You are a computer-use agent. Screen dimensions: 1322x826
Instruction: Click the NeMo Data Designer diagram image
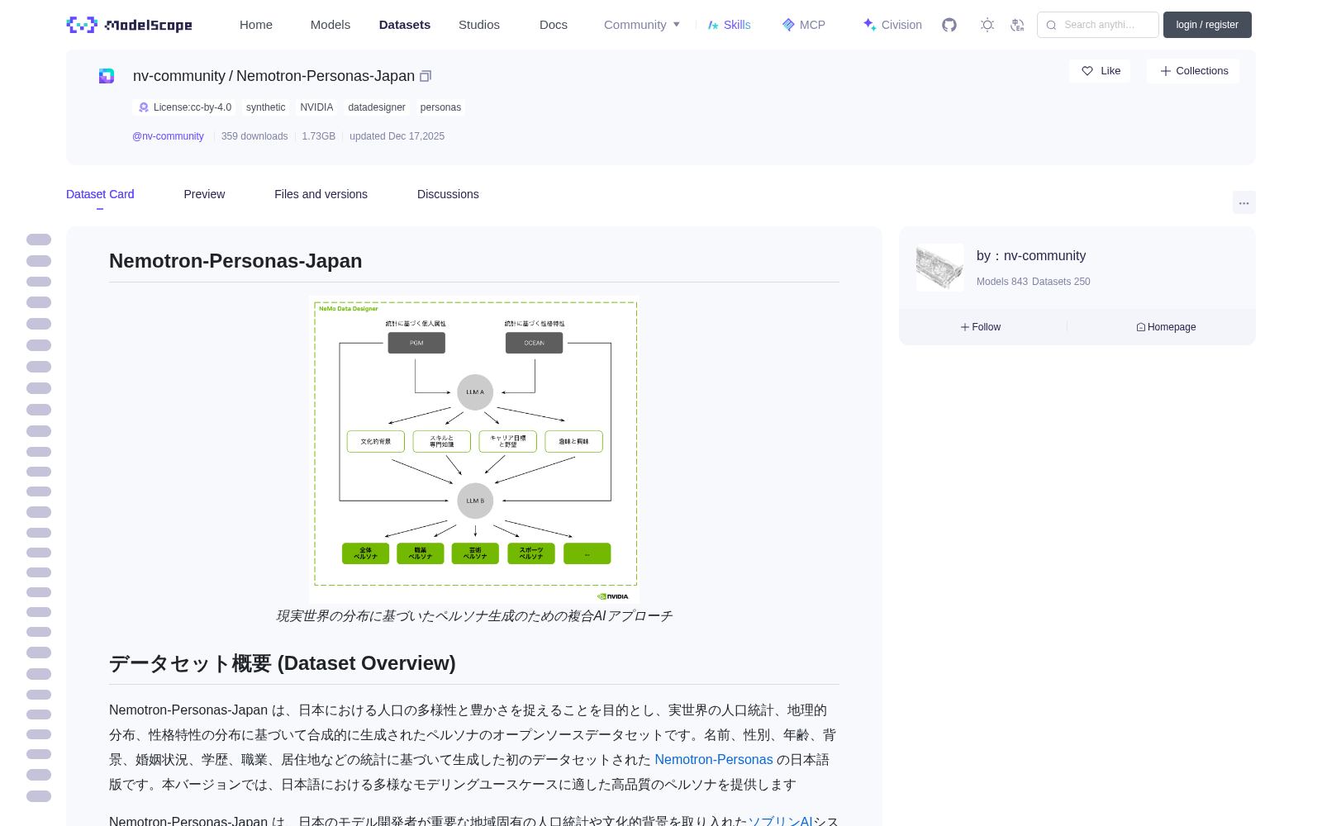point(474,449)
